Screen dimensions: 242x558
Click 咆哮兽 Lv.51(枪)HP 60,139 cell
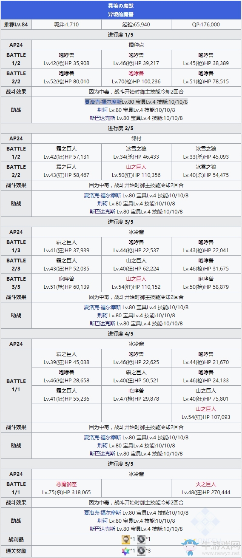[66, 283]
